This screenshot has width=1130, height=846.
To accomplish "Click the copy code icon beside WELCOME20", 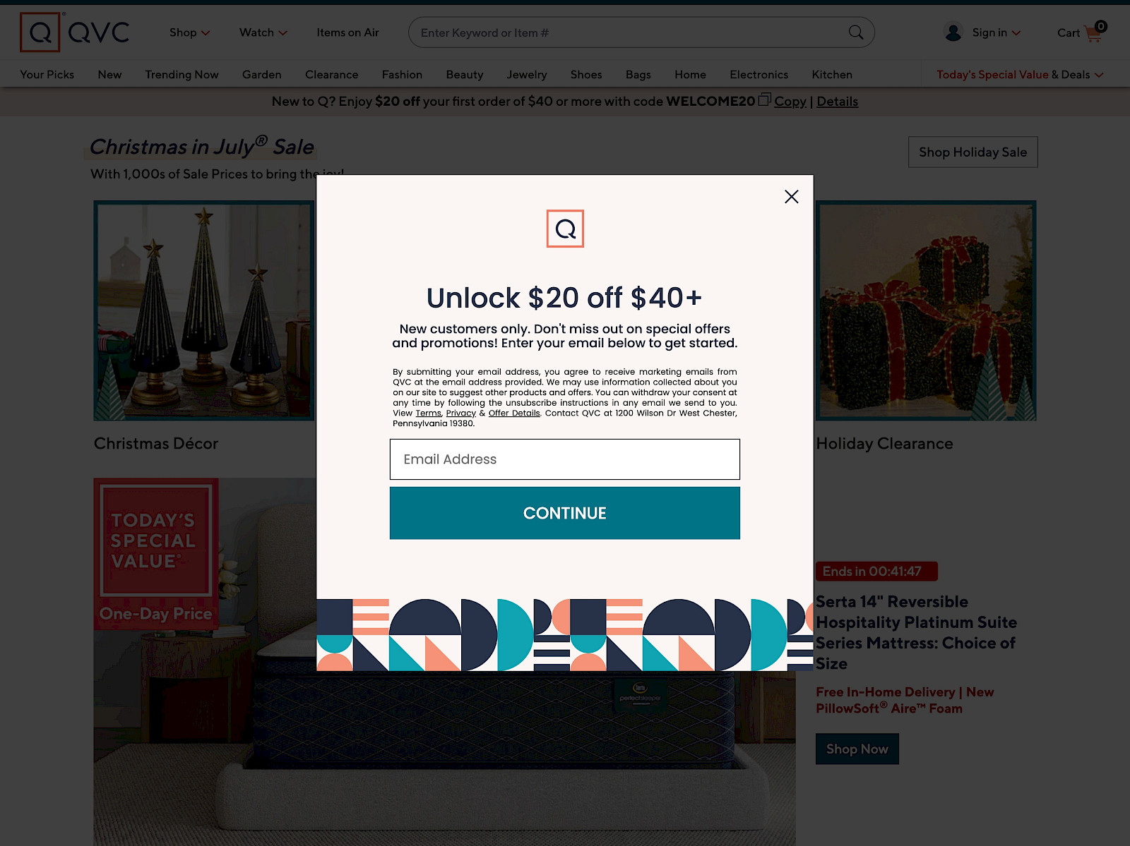I will pos(764,100).
